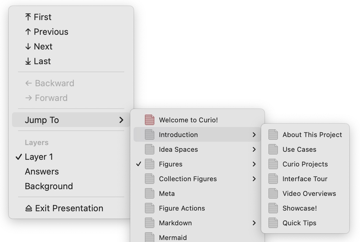
Task: Click the Use Cases page icon
Action: point(273,149)
